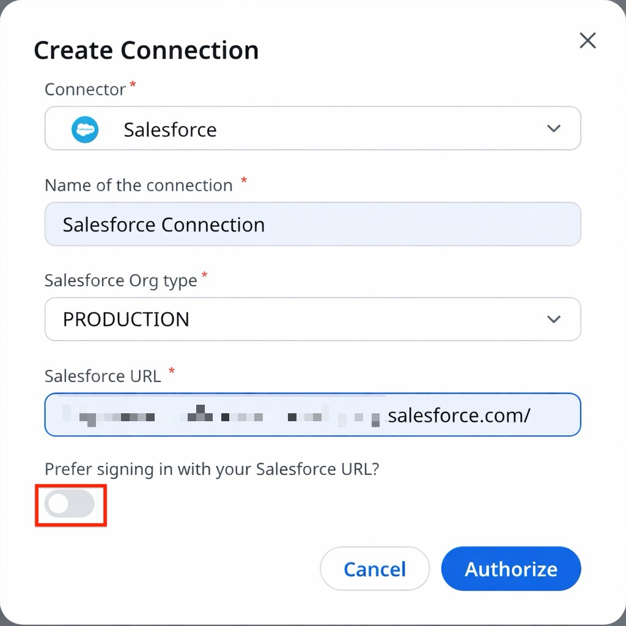Click the Authorize button

pyautogui.click(x=511, y=569)
